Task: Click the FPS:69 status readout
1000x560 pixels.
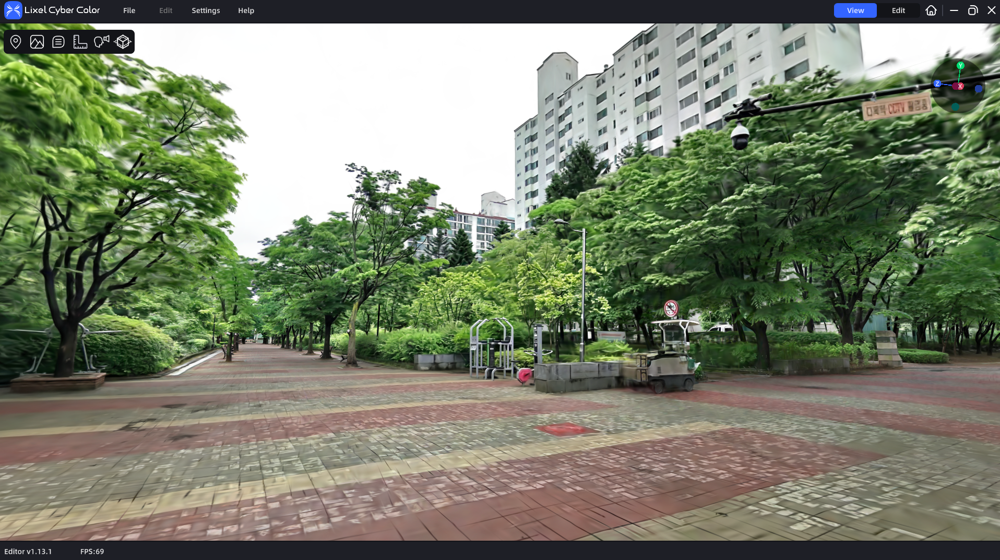Action: pyautogui.click(x=92, y=551)
